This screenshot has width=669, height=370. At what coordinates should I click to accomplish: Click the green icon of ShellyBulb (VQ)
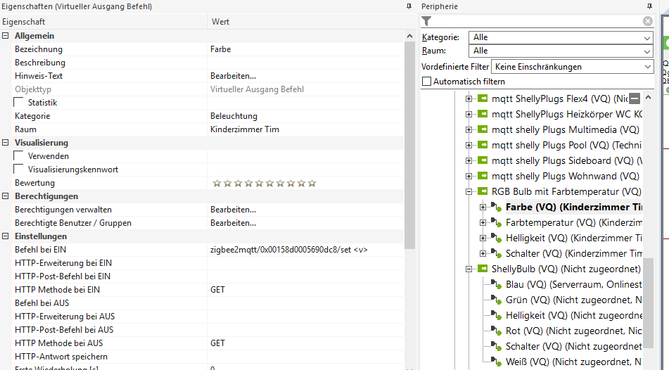pos(483,269)
